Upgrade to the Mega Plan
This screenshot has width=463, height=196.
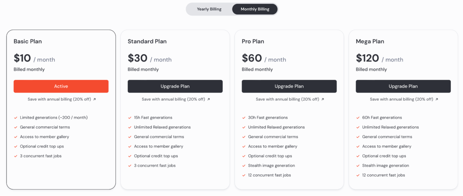[x=403, y=86]
